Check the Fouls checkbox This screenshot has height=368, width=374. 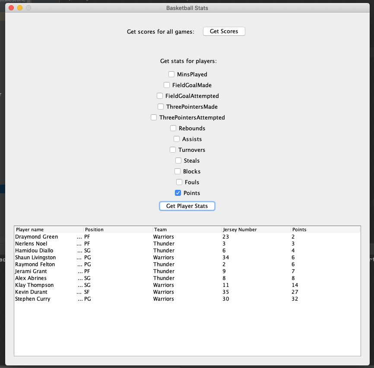[179, 182]
